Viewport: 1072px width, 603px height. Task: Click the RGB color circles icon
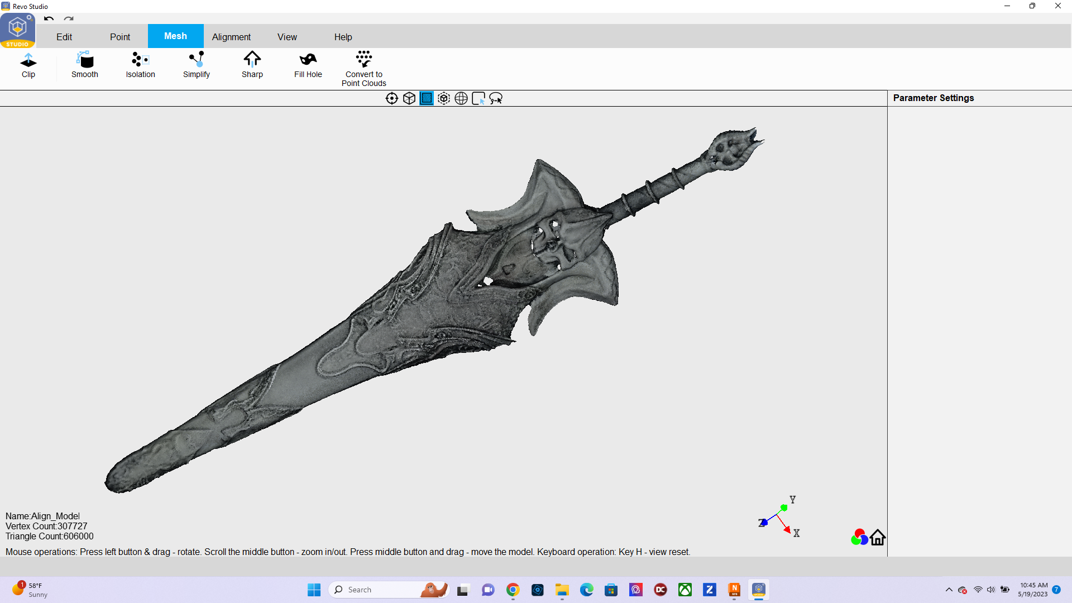tap(859, 537)
